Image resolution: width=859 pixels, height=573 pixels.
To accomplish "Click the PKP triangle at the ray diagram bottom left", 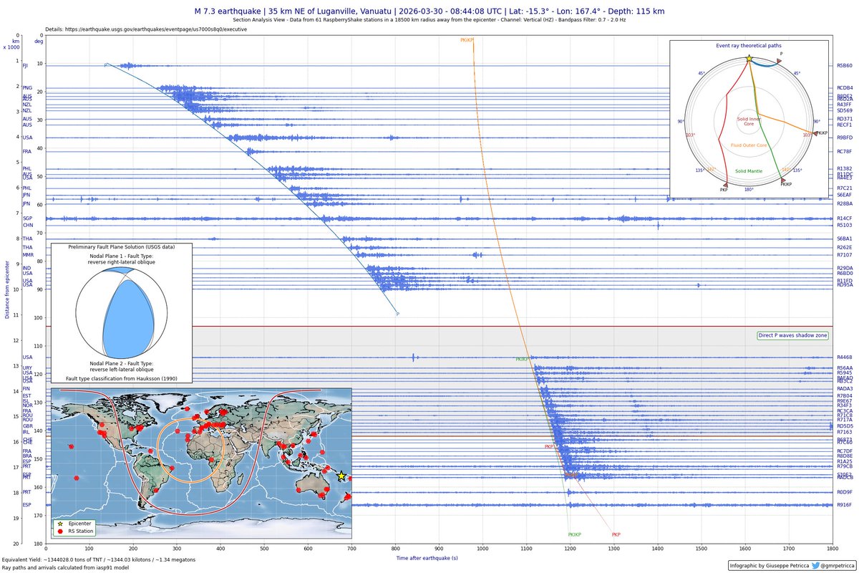I will pyautogui.click(x=727, y=184).
